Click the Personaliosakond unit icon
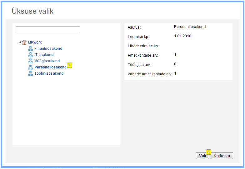 31,67
